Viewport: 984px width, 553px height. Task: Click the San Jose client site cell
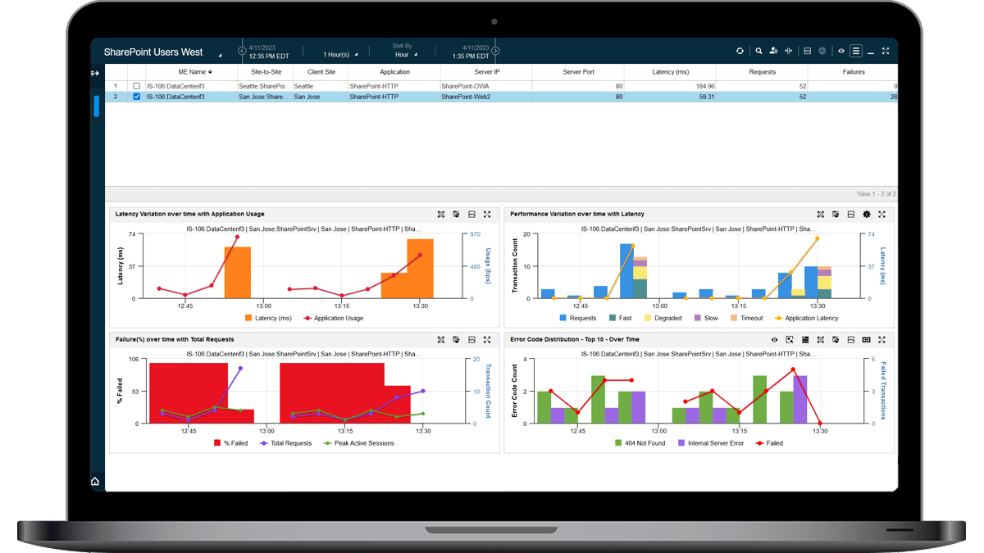[321, 97]
